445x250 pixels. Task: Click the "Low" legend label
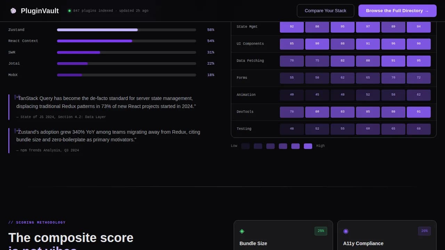(234, 146)
